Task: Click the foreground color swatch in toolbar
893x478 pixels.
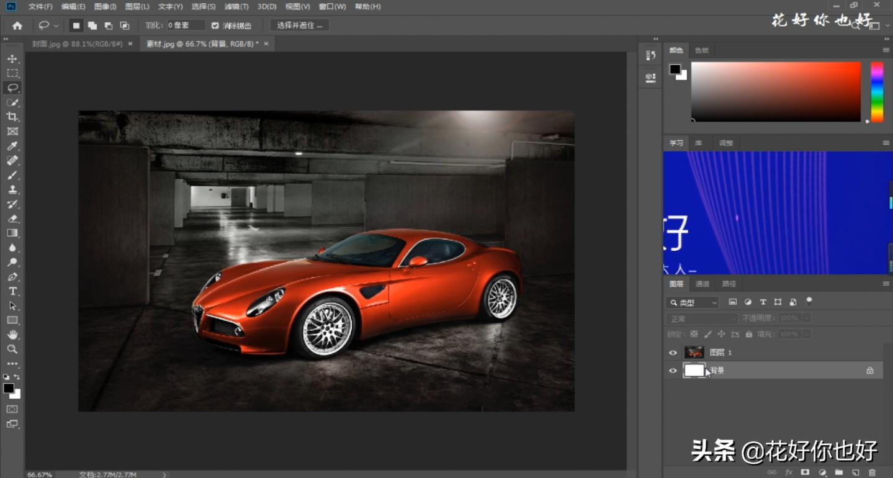Action: 9,389
